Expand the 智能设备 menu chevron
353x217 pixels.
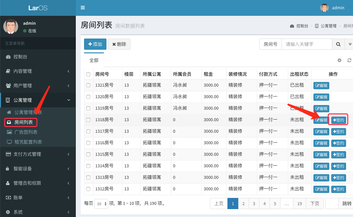point(69,169)
